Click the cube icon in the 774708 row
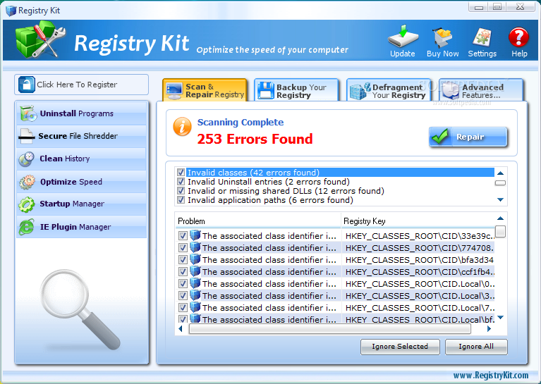The image size is (541, 384). click(195, 247)
